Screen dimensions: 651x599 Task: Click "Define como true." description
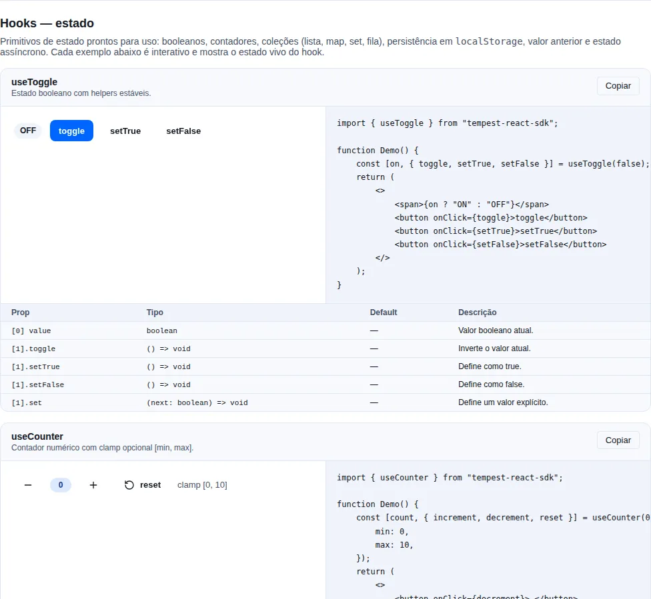[490, 366]
